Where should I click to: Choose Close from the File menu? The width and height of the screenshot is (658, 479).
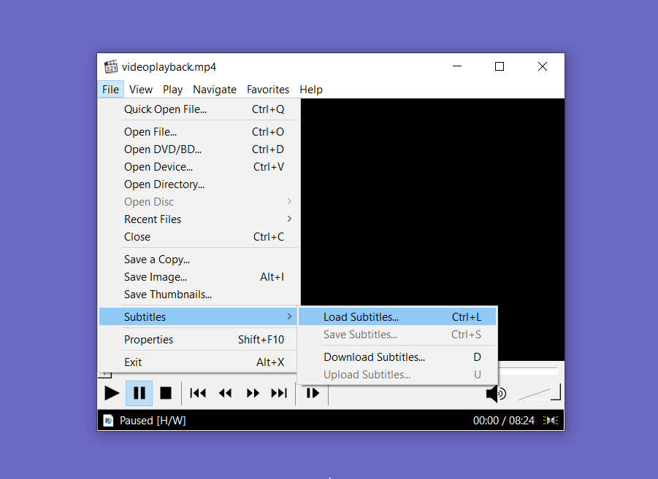pyautogui.click(x=199, y=237)
